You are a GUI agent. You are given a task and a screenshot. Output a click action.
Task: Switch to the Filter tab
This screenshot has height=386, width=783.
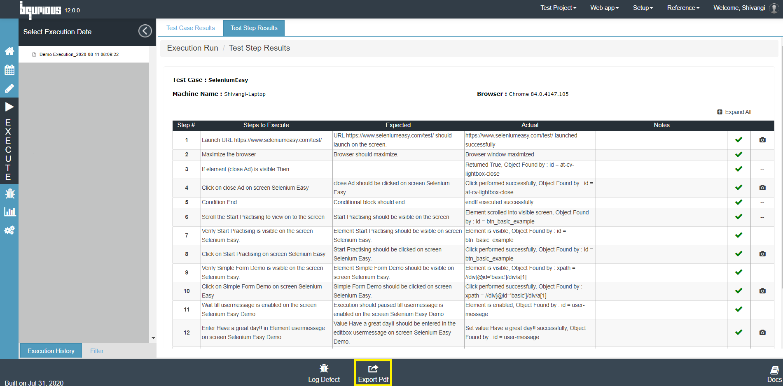pyautogui.click(x=97, y=351)
